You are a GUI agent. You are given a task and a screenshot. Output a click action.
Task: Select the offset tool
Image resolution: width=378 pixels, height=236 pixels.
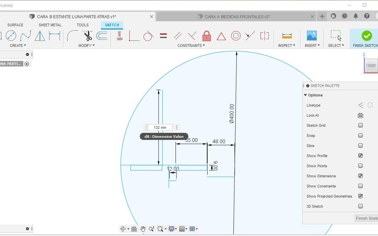click(x=102, y=36)
